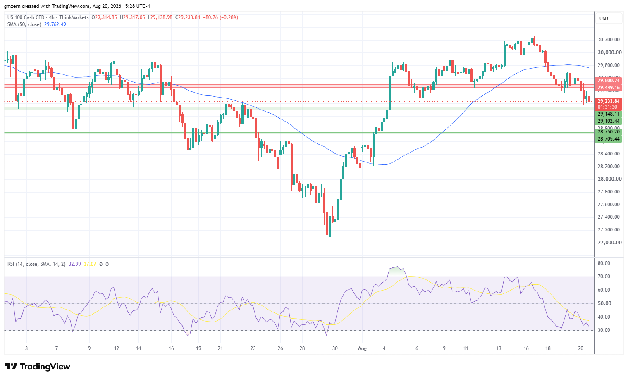Click the 27,000.00 price axis label
The height and width of the screenshot is (379, 628).
coord(609,243)
